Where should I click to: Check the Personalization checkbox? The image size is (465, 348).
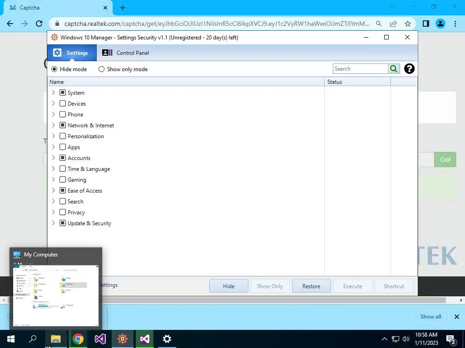tap(63, 136)
